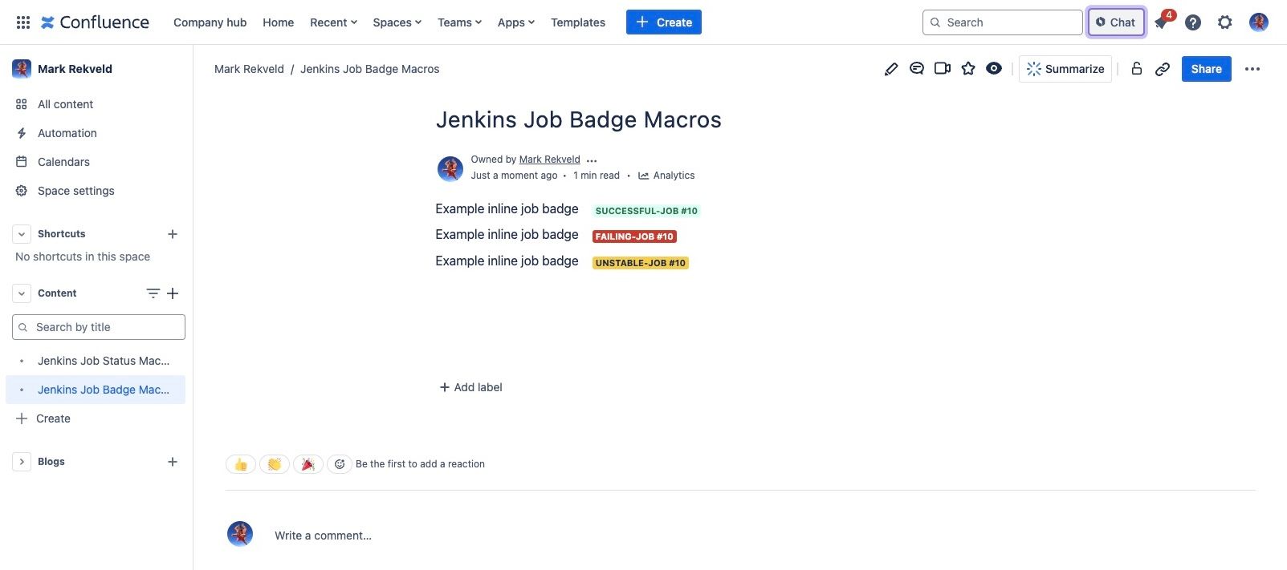
Task: Add new content with plus icon
Action: 172,293
